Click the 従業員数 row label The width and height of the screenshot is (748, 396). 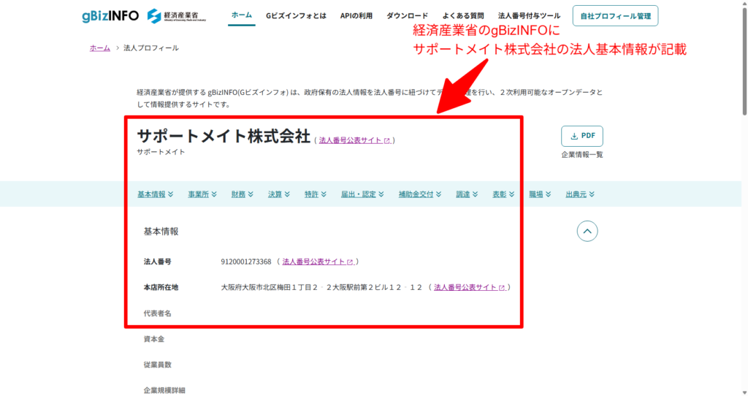pos(158,365)
